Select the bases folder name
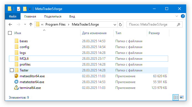This screenshot has width=192, height=107. [x=24, y=41]
